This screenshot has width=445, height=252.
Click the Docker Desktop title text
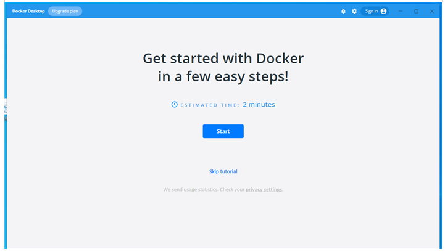point(28,11)
